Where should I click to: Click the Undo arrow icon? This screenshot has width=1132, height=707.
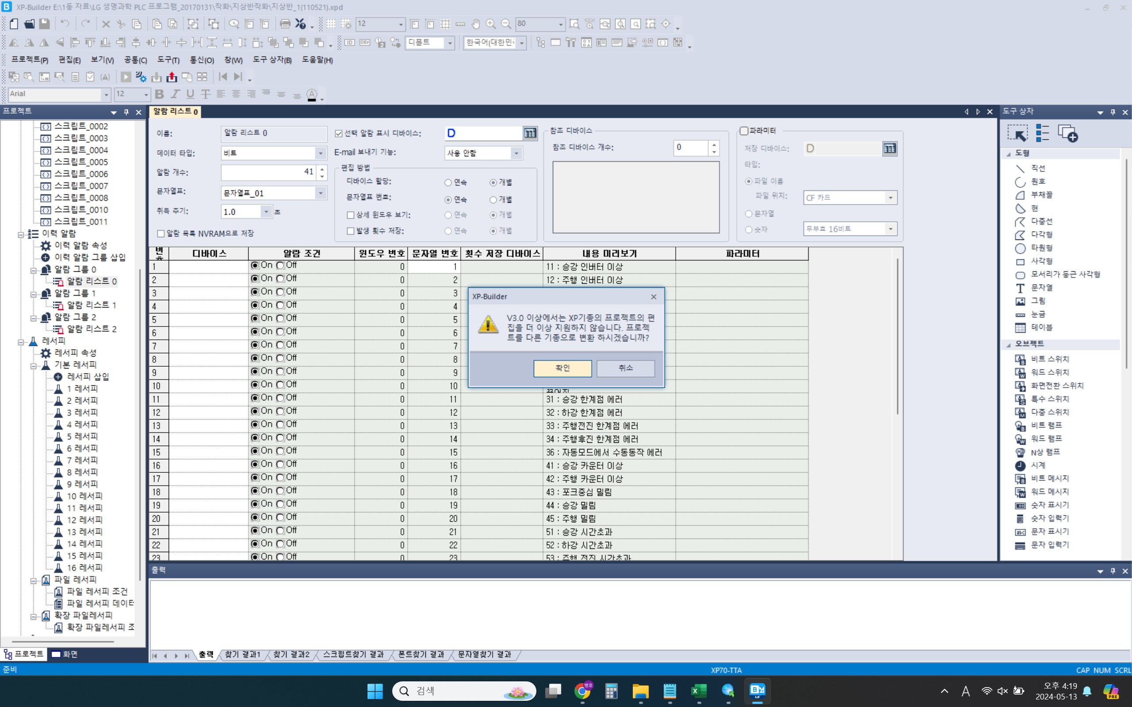pyautogui.click(x=65, y=24)
